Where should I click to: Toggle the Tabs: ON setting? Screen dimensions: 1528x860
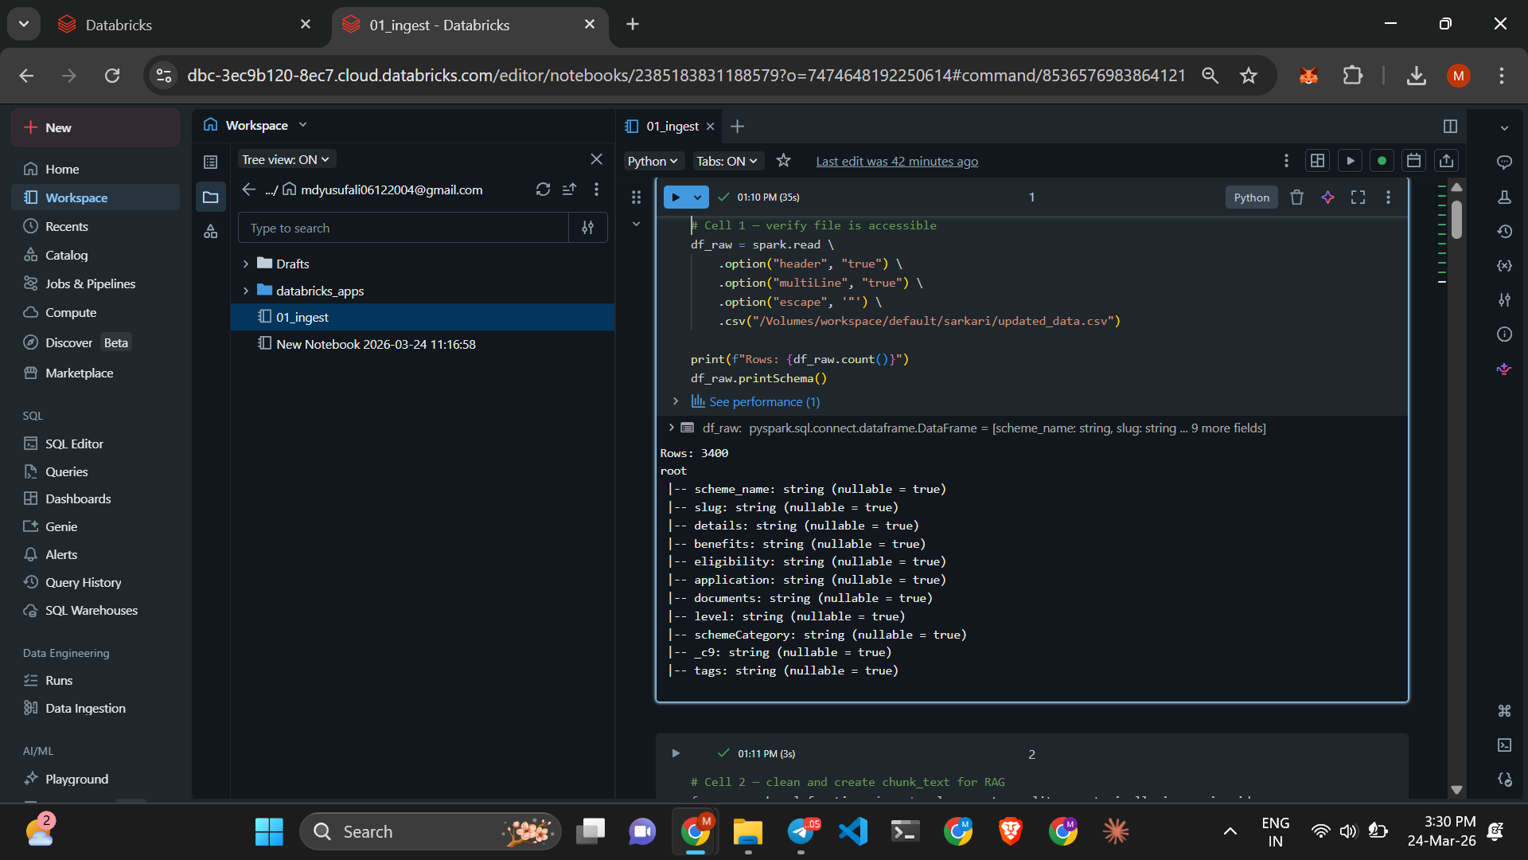coord(727,161)
